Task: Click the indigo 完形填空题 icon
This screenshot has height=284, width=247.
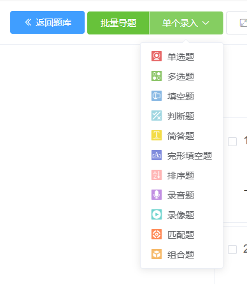Action: (157, 155)
